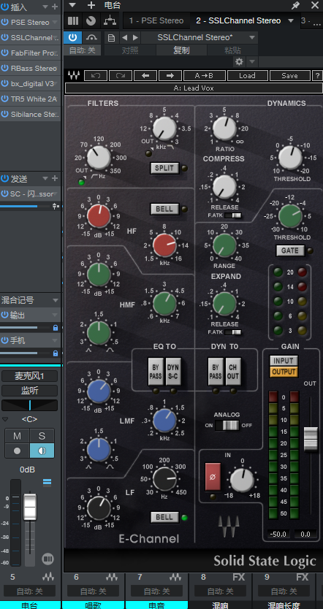This screenshot has height=609, width=323.
Task: Click the plugin OUT gain fader handle
Action: pyautogui.click(x=311, y=439)
